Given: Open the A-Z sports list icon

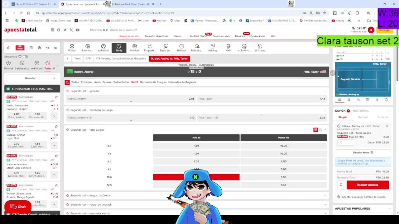Looking at the screenshot, I should (x=47, y=48).
